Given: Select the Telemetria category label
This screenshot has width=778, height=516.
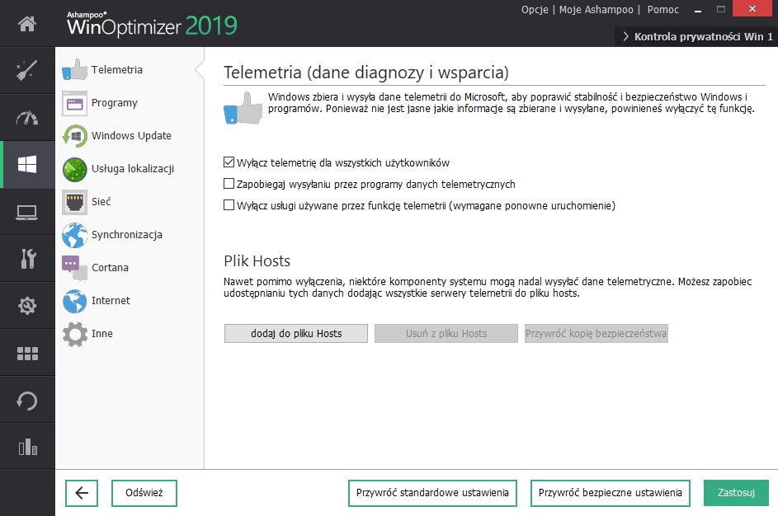Looking at the screenshot, I should pyautogui.click(x=116, y=70).
